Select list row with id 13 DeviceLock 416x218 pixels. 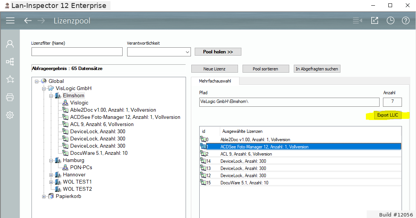300,168
